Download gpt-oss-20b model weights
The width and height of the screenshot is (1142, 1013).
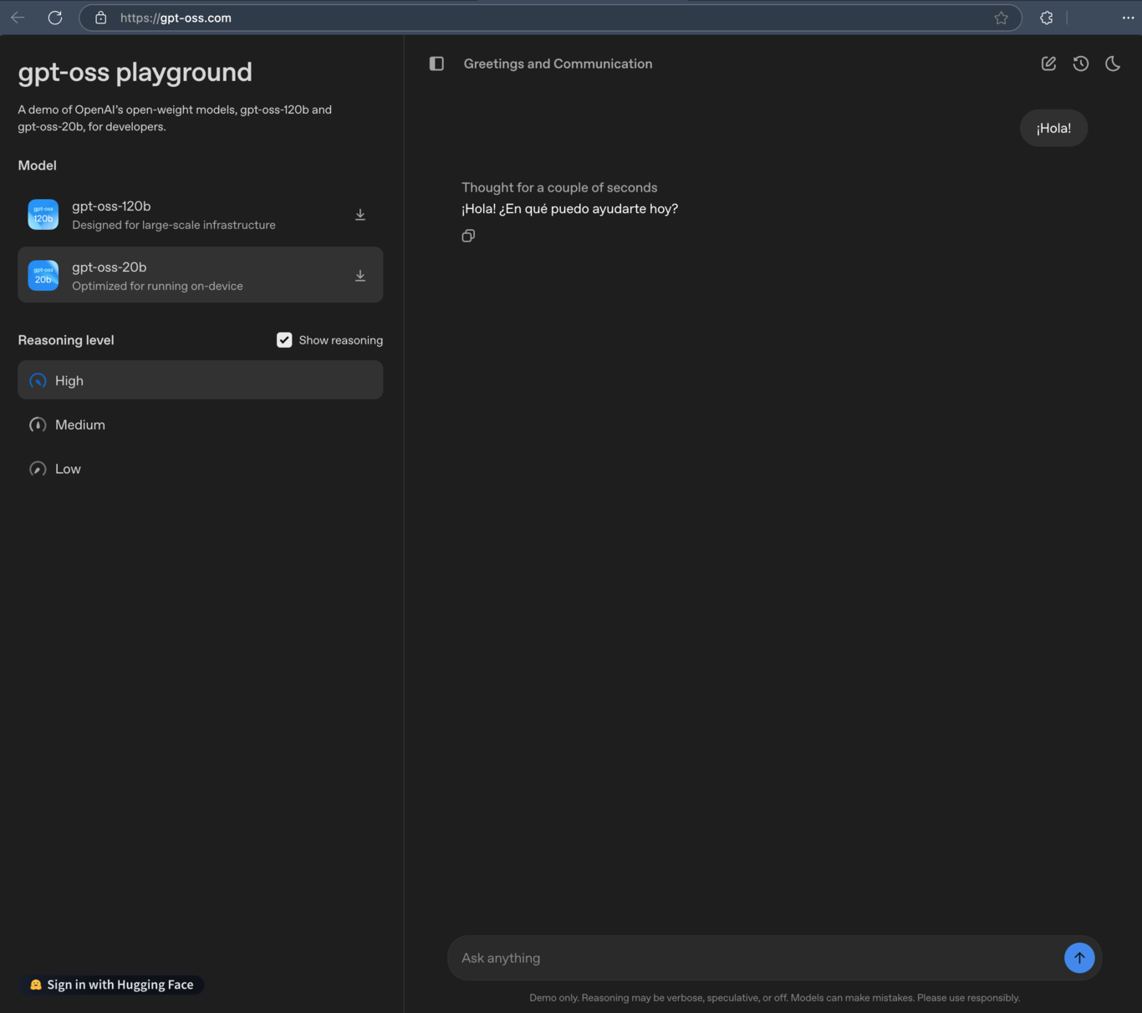(360, 276)
